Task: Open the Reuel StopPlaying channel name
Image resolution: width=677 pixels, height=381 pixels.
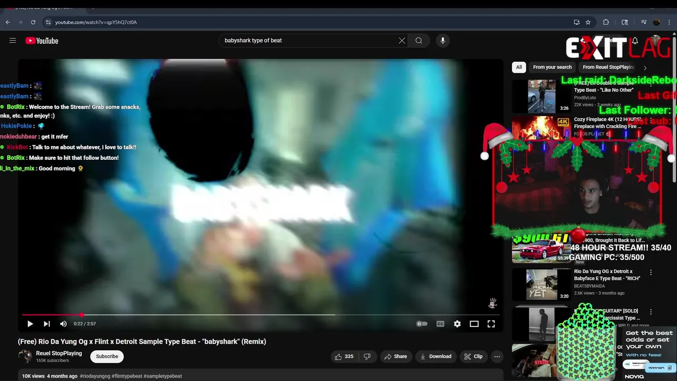Action: point(59,353)
